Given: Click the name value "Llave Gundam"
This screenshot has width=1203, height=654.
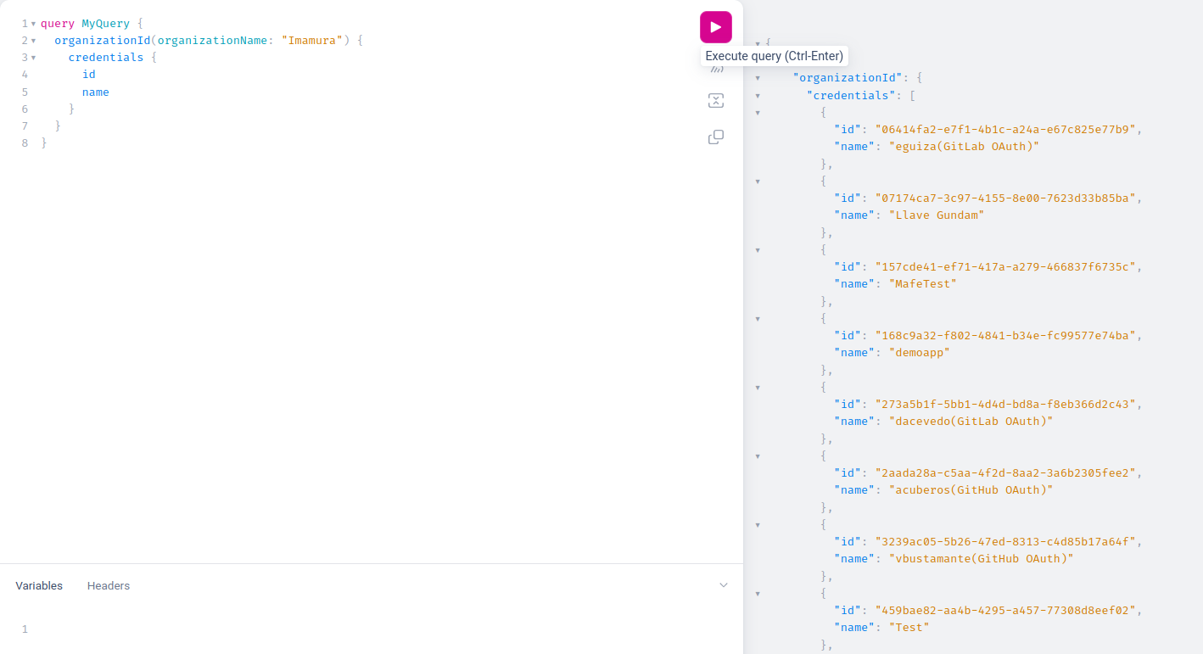Looking at the screenshot, I should 937,215.
